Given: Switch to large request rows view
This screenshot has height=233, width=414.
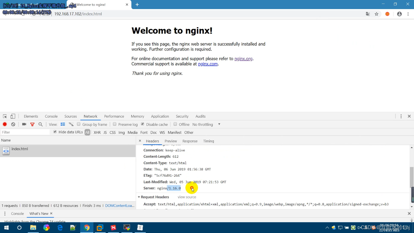Looking at the screenshot, I should coord(63,124).
